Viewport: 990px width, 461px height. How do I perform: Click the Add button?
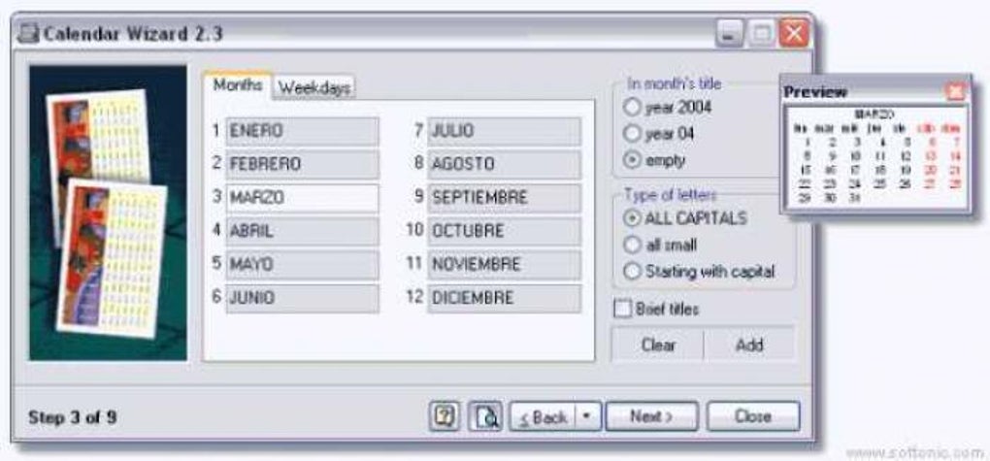point(749,345)
